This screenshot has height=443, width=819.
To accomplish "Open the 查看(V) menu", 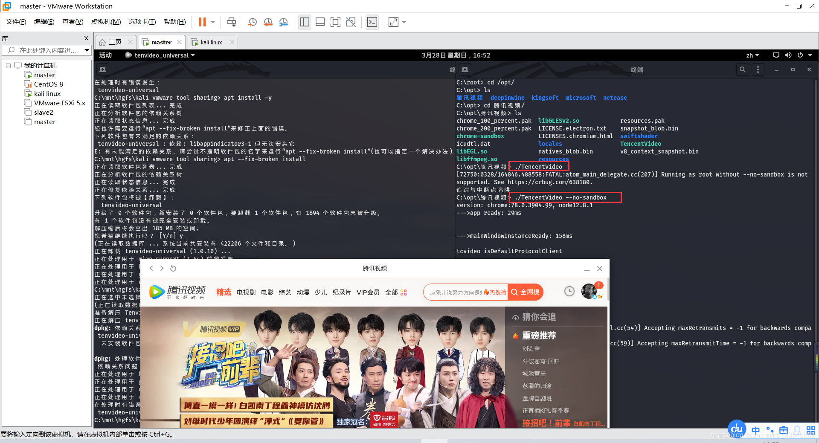I will pos(73,22).
